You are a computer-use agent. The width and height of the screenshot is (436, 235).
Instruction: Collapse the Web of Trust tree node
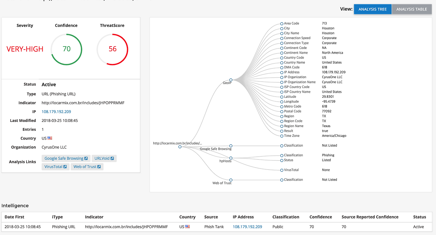pyautogui.click(x=231, y=180)
